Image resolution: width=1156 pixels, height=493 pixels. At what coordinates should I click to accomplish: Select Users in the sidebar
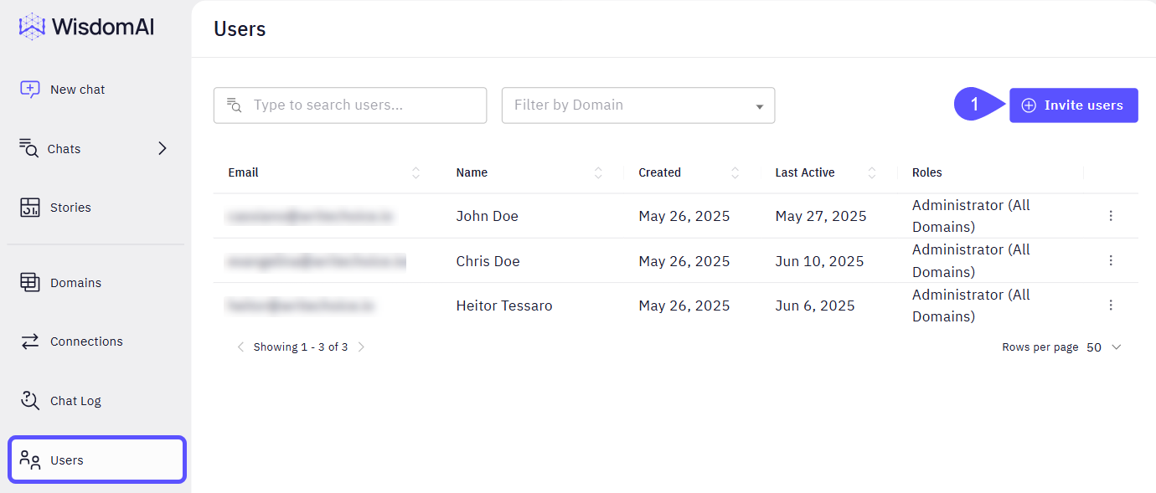click(96, 460)
